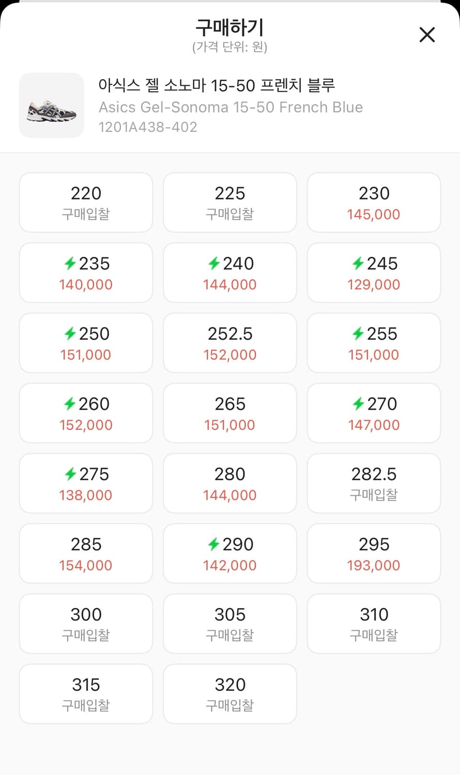Tap the Asics Gel-Sonoma shoe thumbnail

(x=52, y=105)
